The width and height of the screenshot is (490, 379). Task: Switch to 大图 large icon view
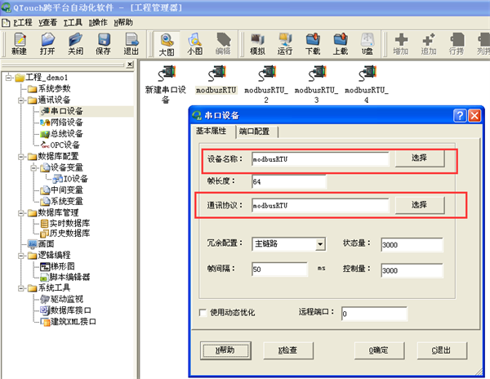point(167,44)
